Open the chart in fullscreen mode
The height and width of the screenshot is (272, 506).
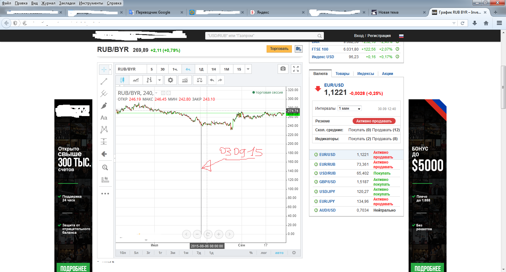pos(296,69)
